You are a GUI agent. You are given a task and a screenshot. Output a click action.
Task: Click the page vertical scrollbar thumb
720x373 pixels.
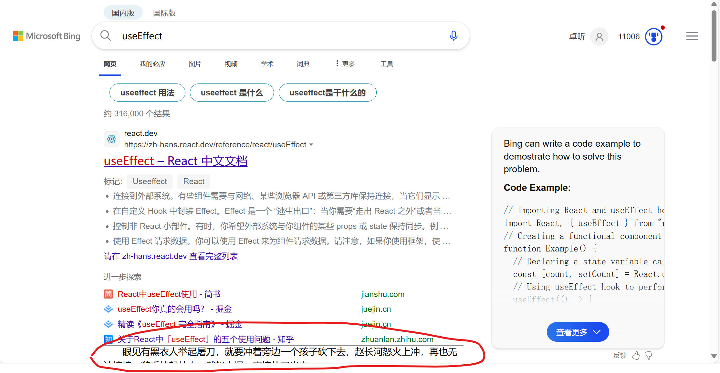(x=714, y=36)
